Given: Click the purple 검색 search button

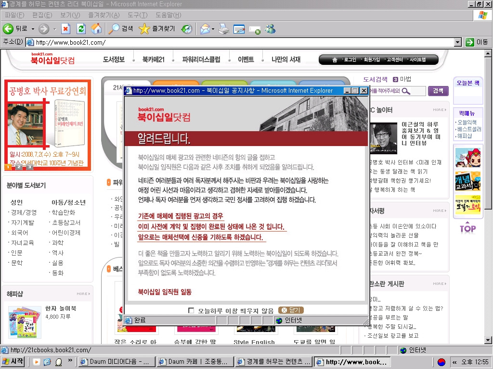Looking at the screenshot, I should click(x=438, y=91).
